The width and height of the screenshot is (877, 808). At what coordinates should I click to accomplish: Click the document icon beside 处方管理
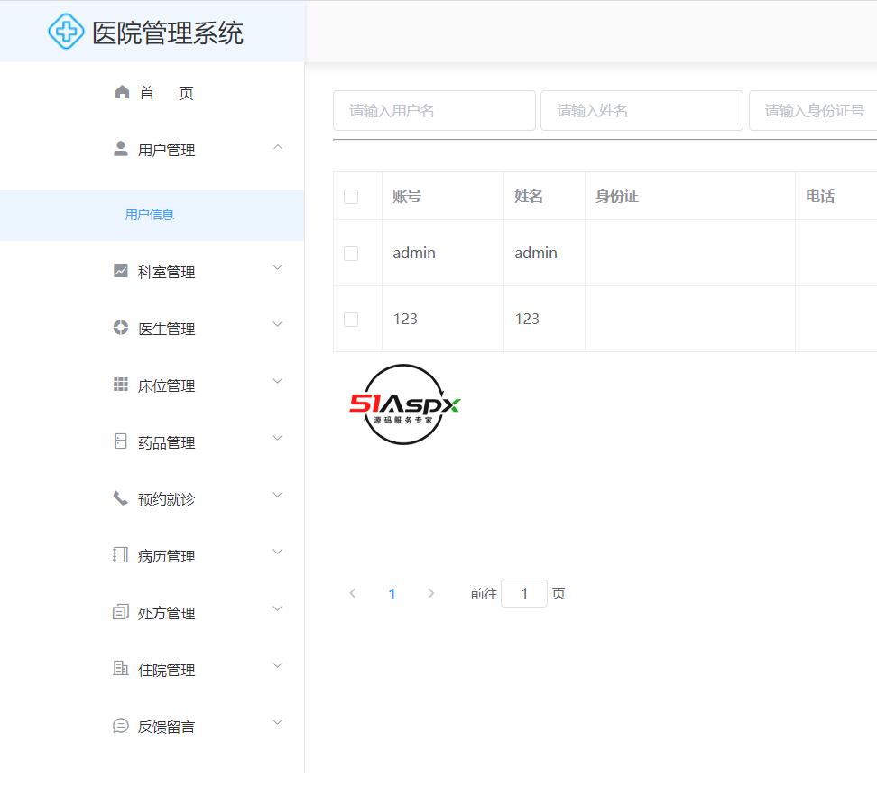pyautogui.click(x=121, y=612)
